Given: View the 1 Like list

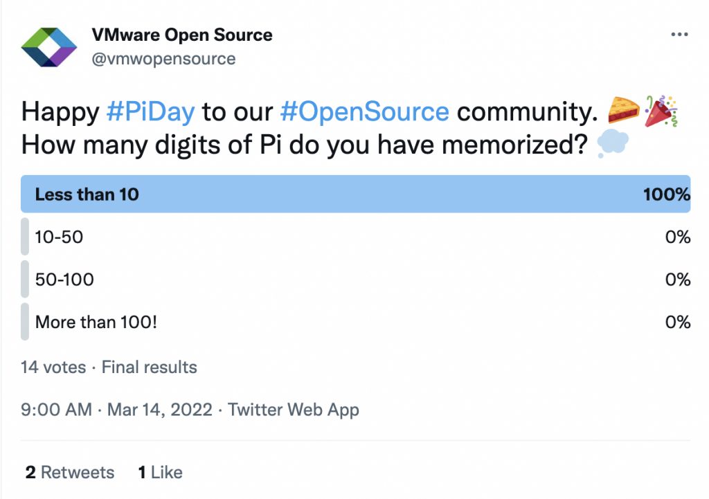Looking at the screenshot, I should point(160,473).
